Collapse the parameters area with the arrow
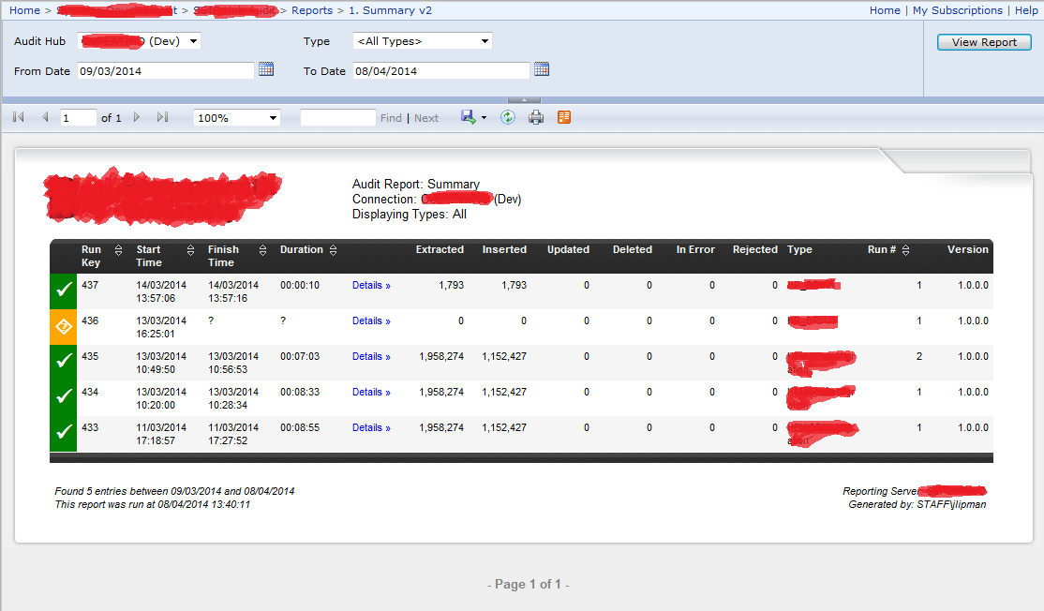This screenshot has width=1044, height=611. point(524,99)
